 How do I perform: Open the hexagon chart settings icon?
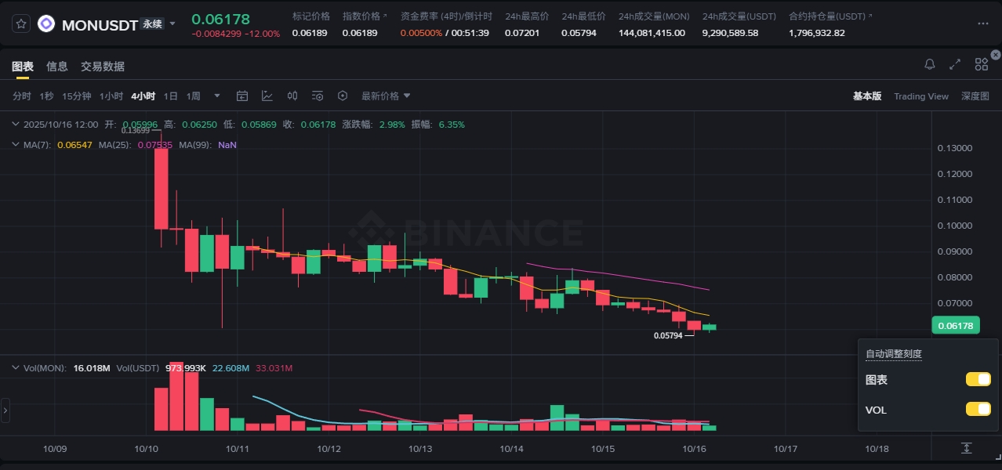click(x=343, y=96)
